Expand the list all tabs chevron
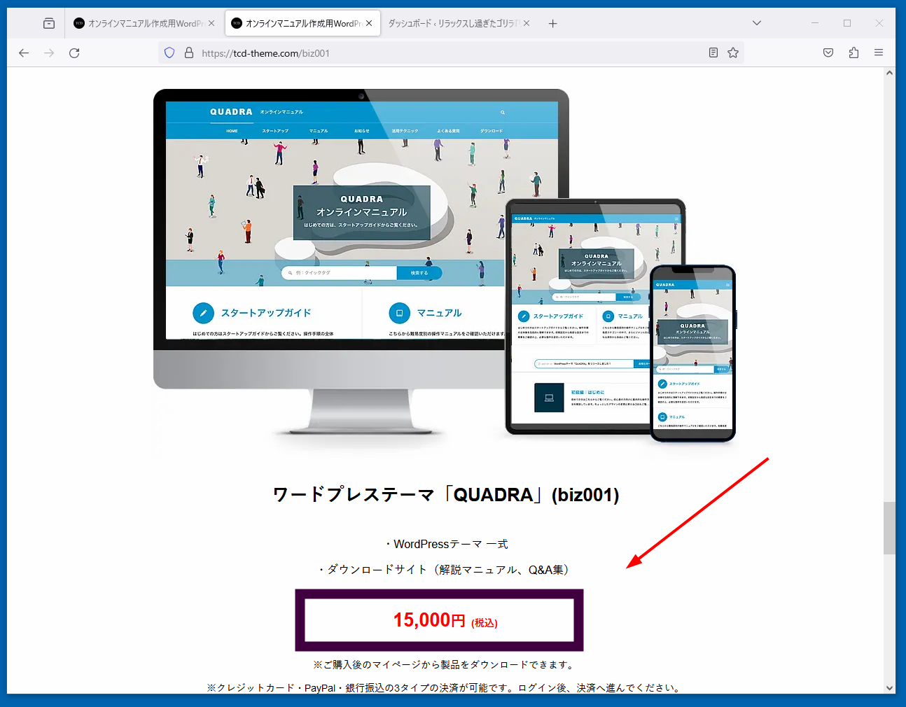 coord(757,23)
